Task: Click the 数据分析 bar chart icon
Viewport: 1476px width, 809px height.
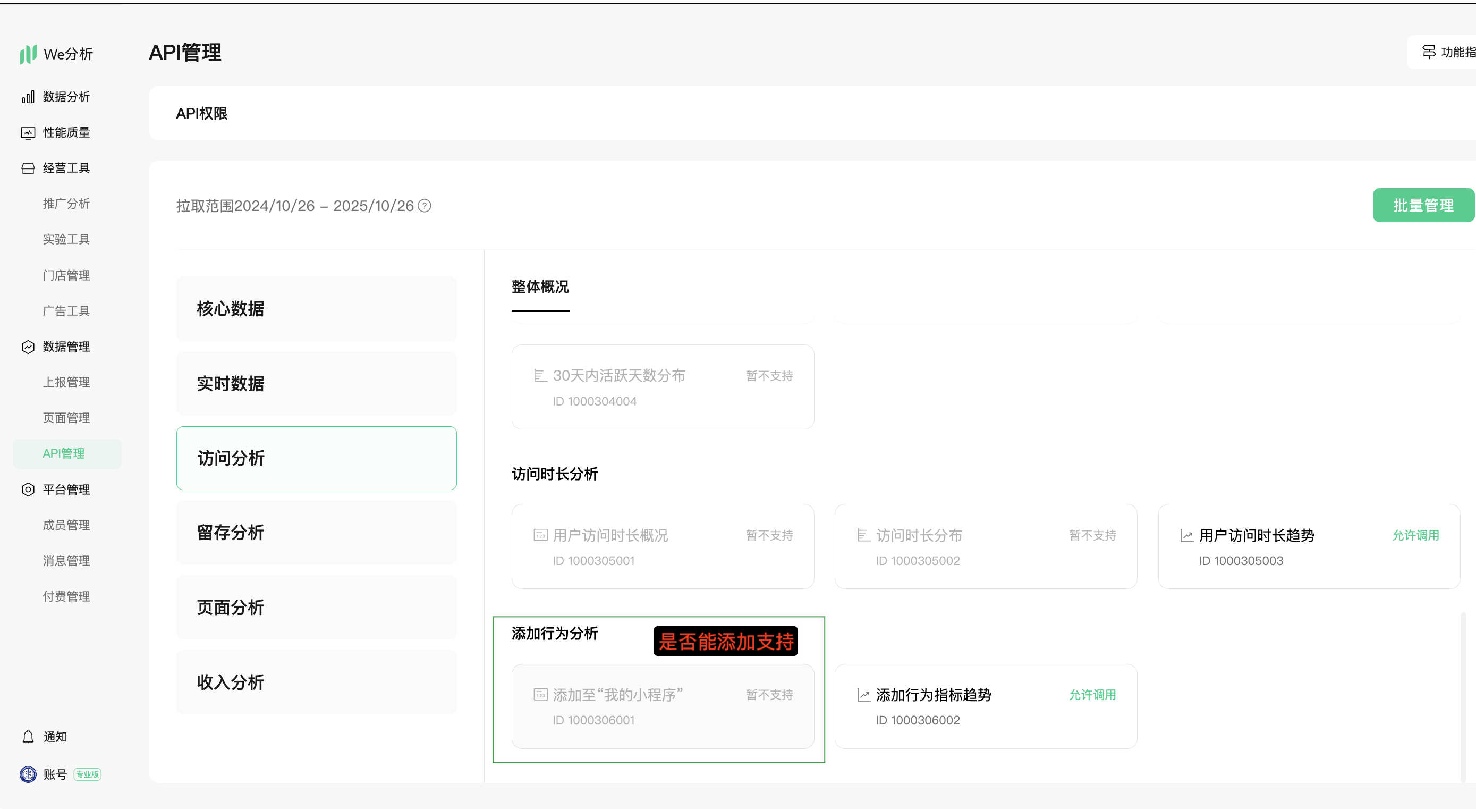Action: tap(28, 97)
